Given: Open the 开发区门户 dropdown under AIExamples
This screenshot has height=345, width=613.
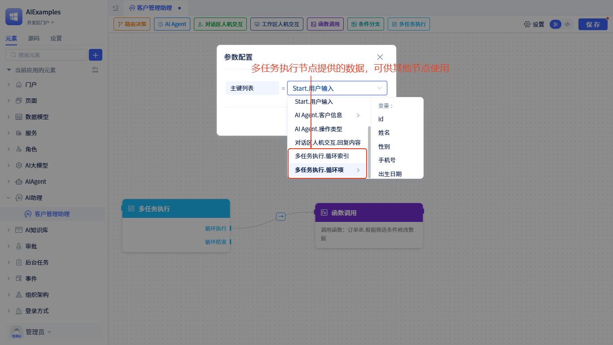Looking at the screenshot, I should pyautogui.click(x=40, y=22).
